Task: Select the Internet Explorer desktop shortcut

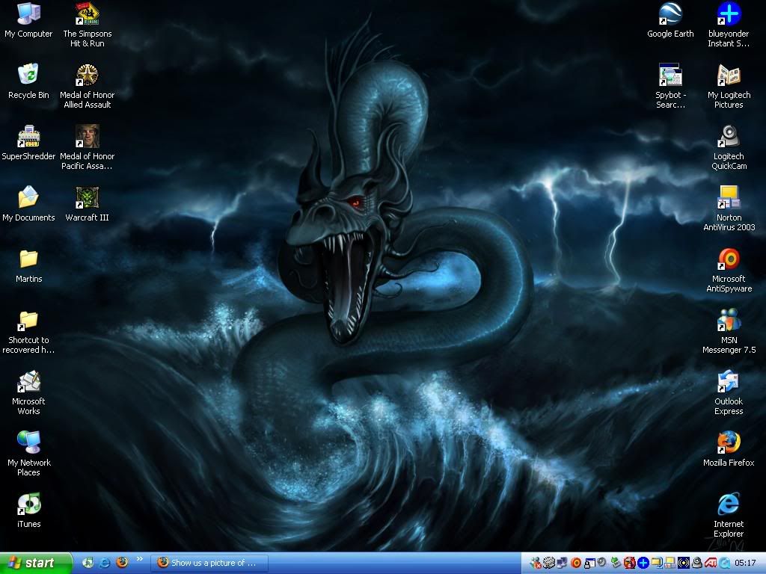Action: (729, 516)
